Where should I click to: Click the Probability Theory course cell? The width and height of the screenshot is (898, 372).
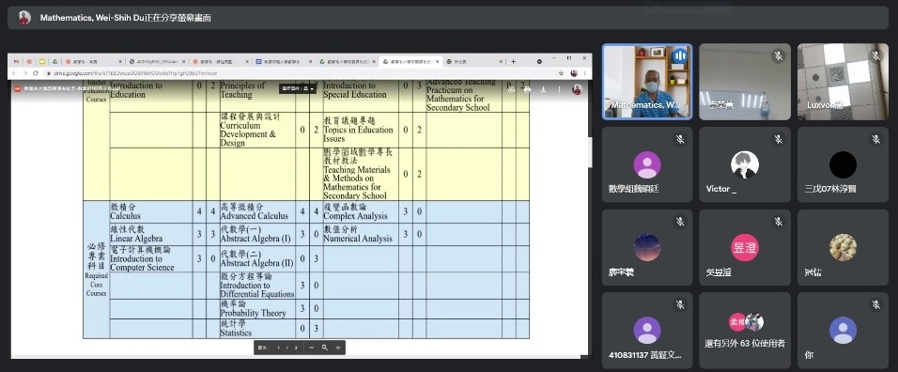tap(257, 309)
